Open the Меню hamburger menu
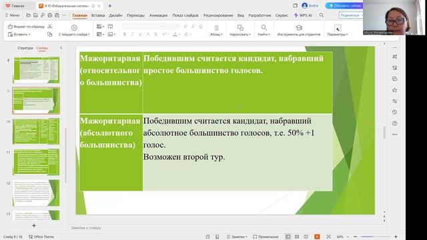427x240 pixels. coord(12,15)
